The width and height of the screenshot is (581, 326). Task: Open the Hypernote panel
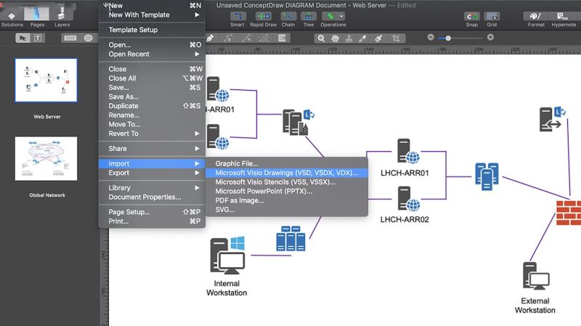(564, 20)
